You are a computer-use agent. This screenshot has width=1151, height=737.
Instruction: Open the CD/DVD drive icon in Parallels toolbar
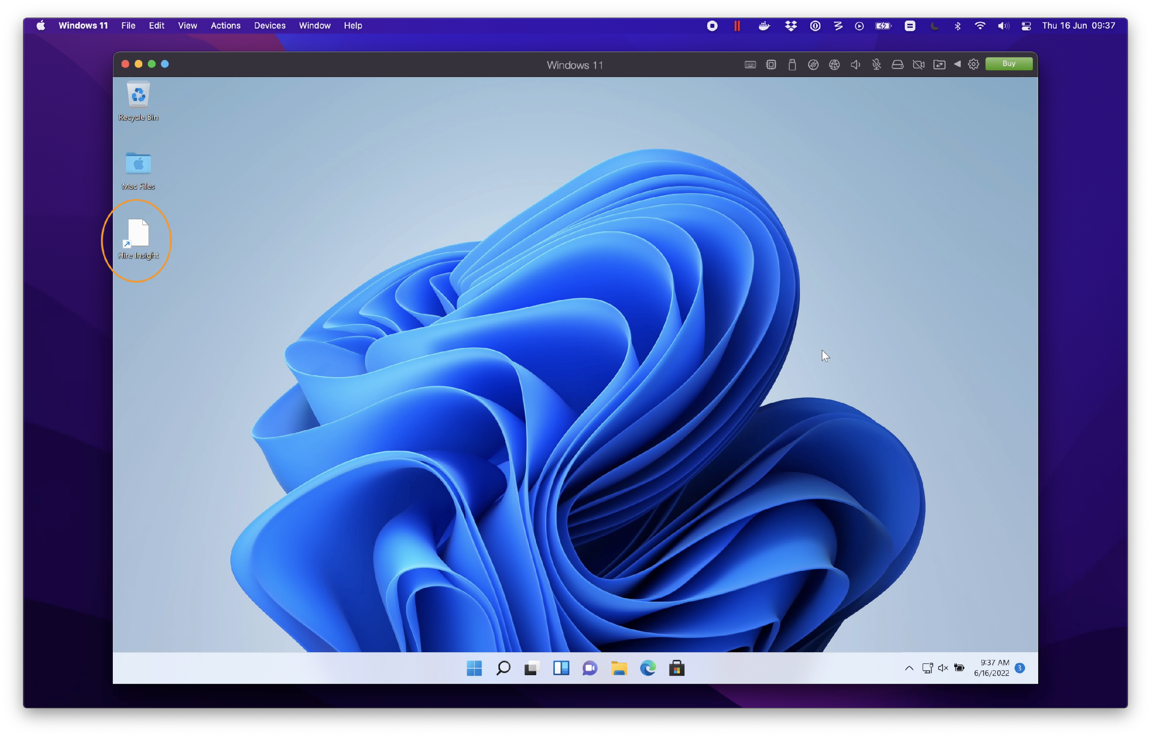click(814, 64)
